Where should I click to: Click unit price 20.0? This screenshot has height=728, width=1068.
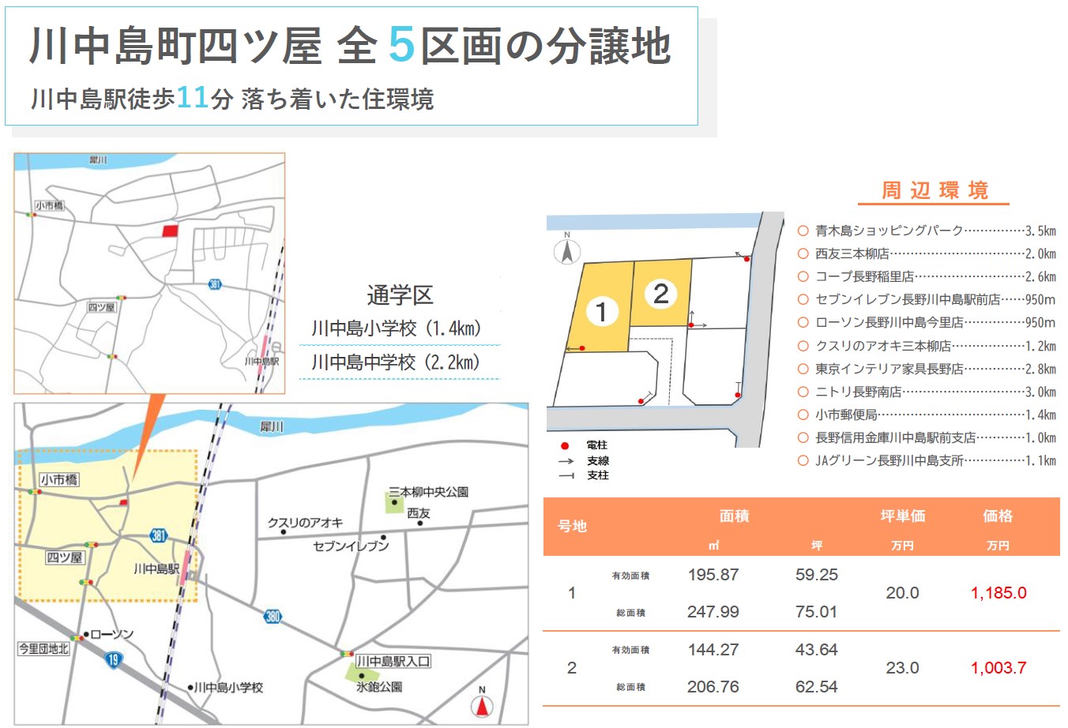pos(902,593)
